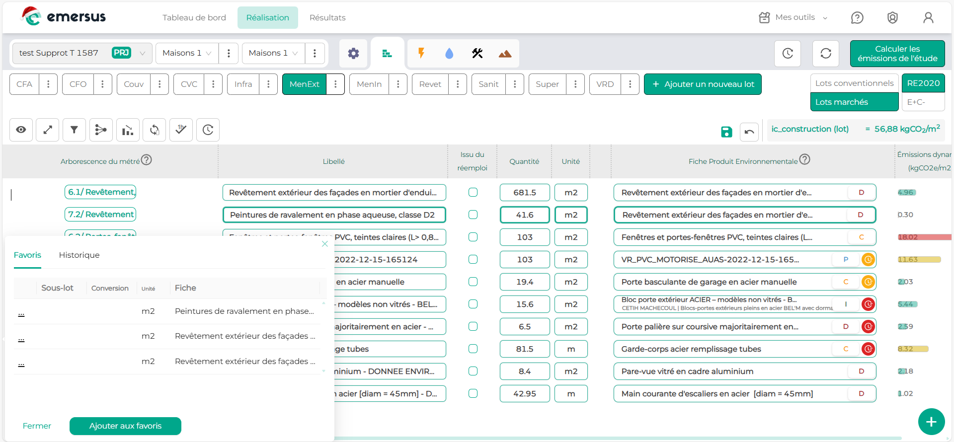Screen dimensions: 954x442
Task: Select the water drop icon
Action: click(x=449, y=53)
